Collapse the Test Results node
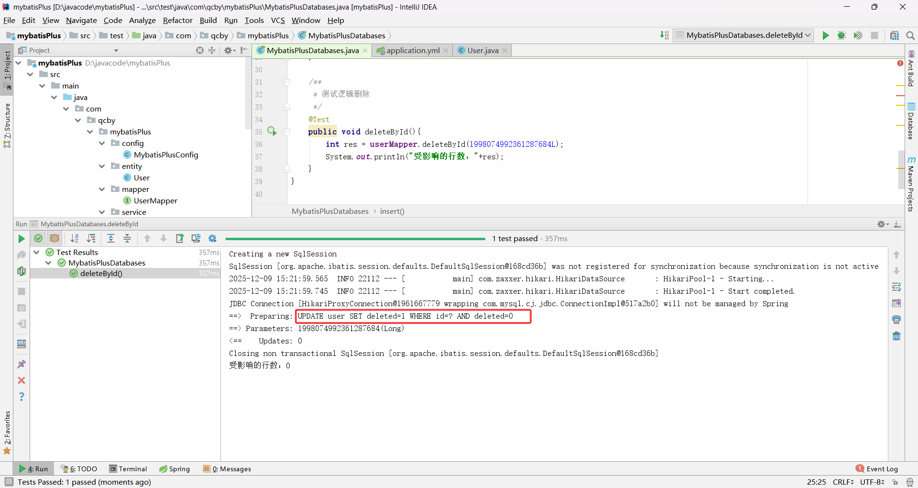Image resolution: width=918 pixels, height=488 pixels. point(36,252)
